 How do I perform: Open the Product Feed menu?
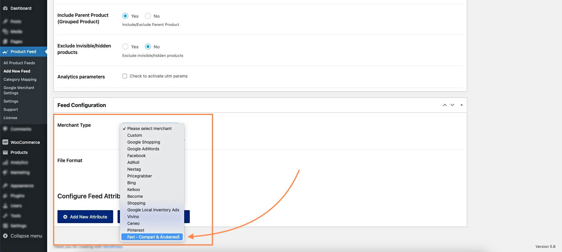point(24,52)
